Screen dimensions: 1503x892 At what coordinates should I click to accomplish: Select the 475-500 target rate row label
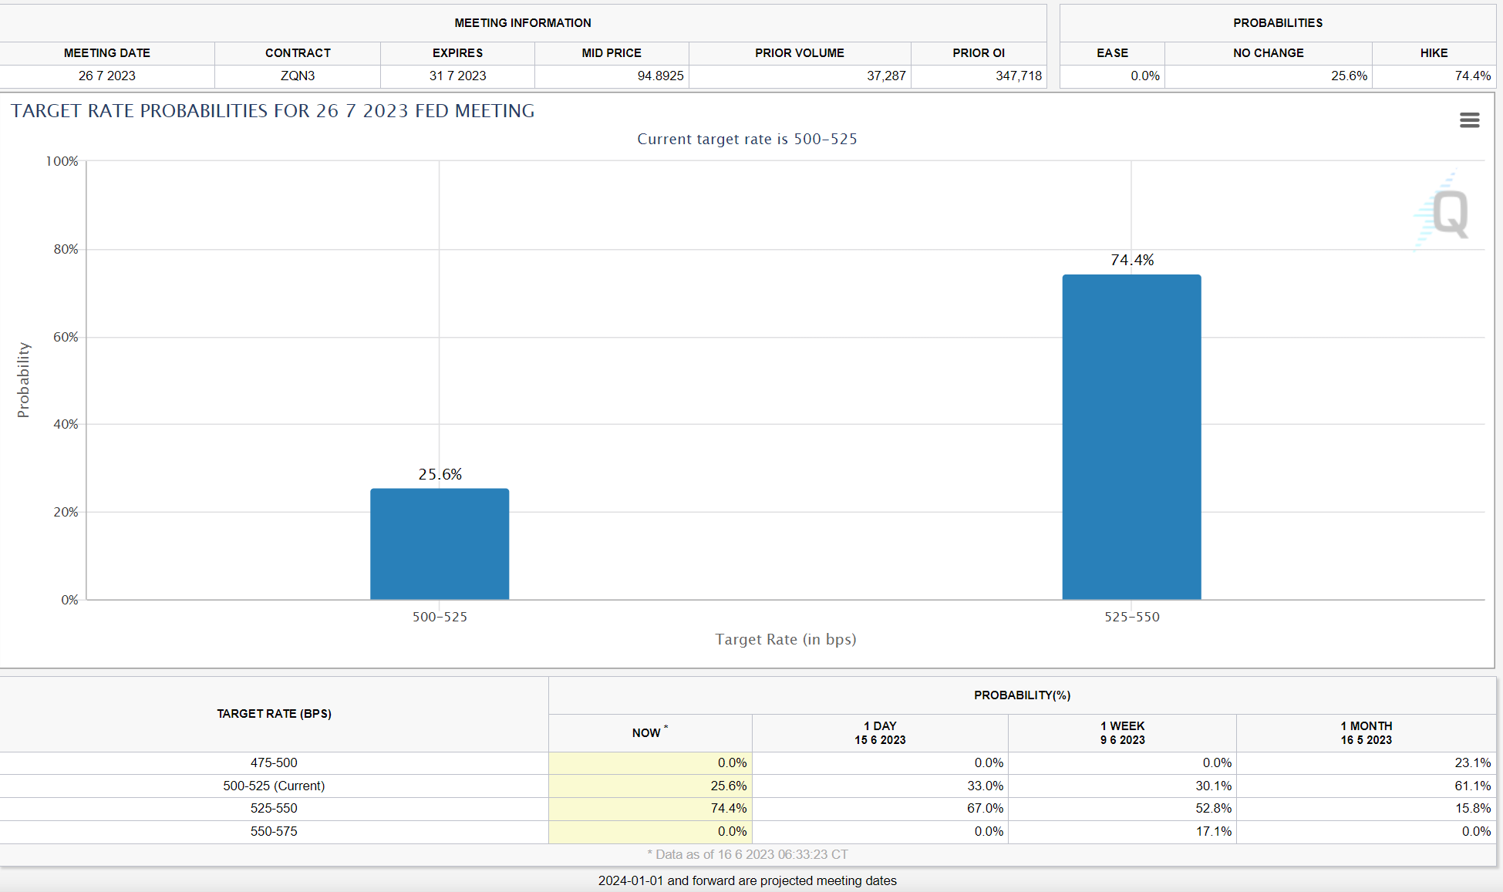274,763
